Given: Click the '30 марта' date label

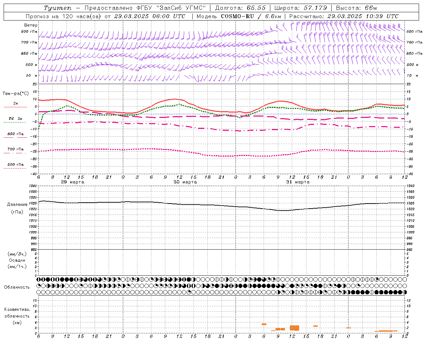Looking at the screenshot, I should [185, 182].
